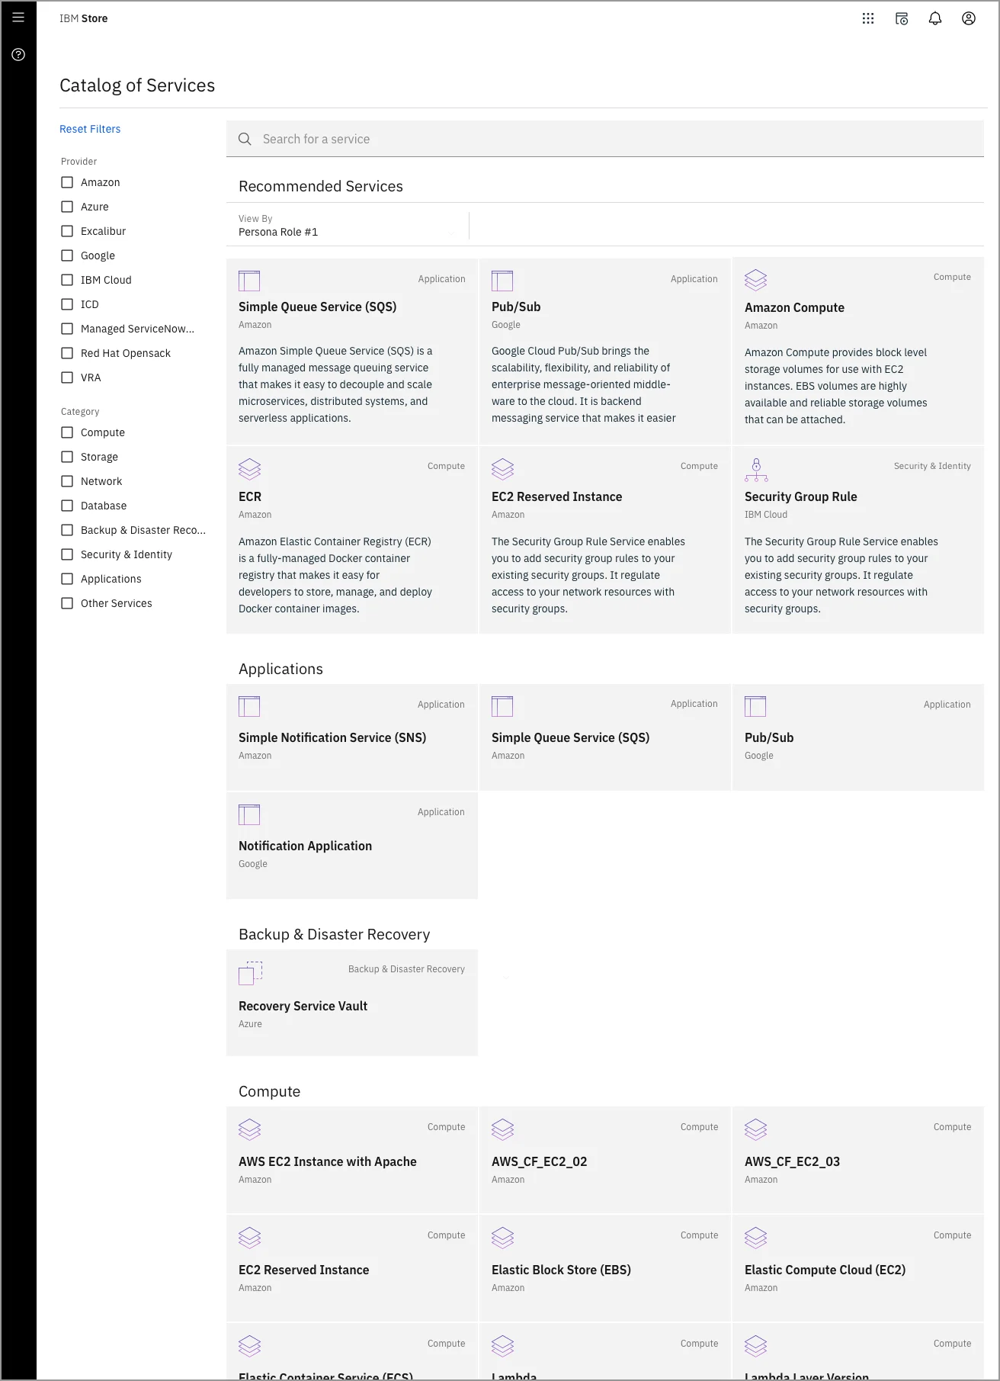Click the icon on Notification Application card
Image resolution: width=1000 pixels, height=1381 pixels.
click(x=249, y=814)
